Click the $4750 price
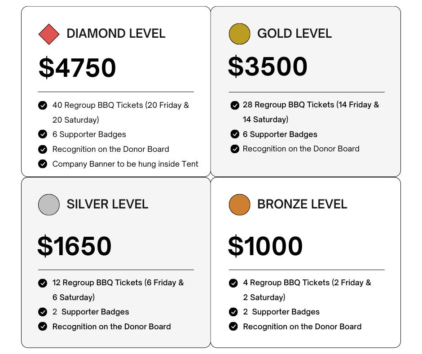422x354 pixels. click(77, 67)
